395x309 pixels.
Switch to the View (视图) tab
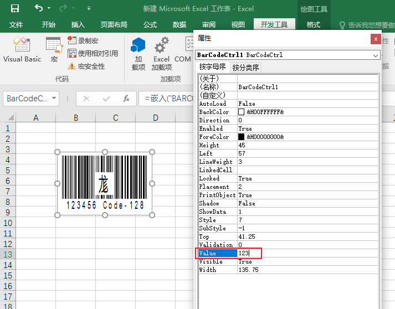[x=238, y=25]
